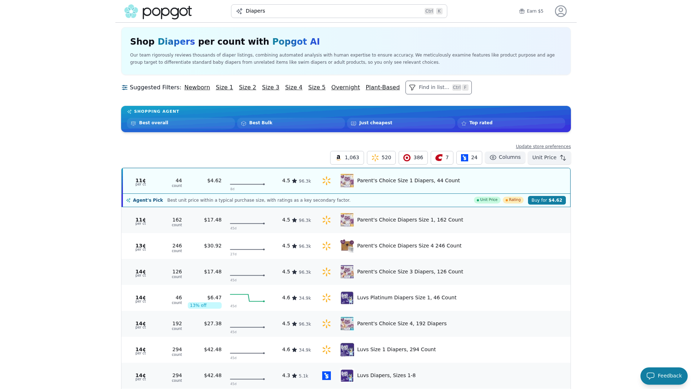Select the Just cheapest agent tab
The width and height of the screenshot is (692, 389).
pyautogui.click(x=401, y=123)
